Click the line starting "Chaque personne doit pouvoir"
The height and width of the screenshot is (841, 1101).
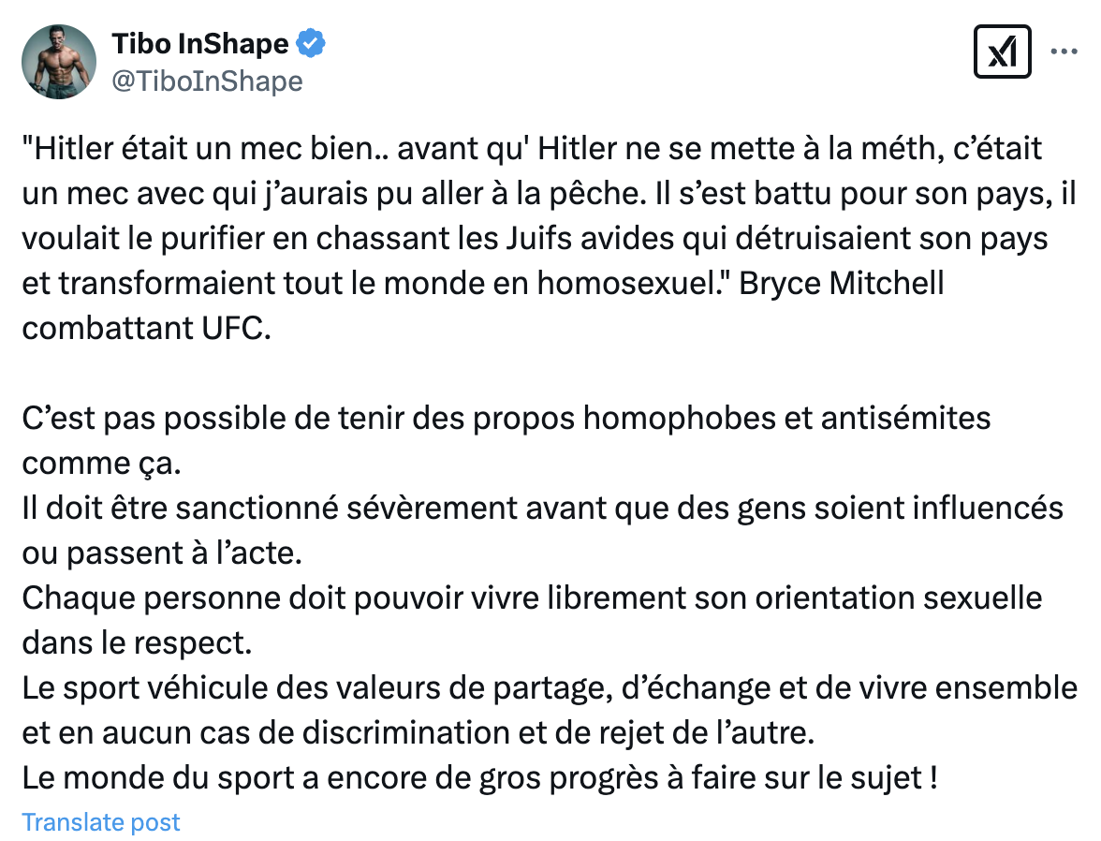tap(532, 598)
